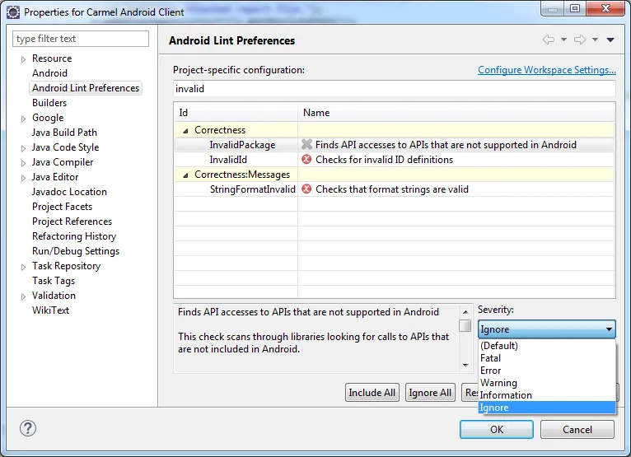This screenshot has width=631, height=457.
Task: Expand the Resource tree node
Action: [x=24, y=59]
